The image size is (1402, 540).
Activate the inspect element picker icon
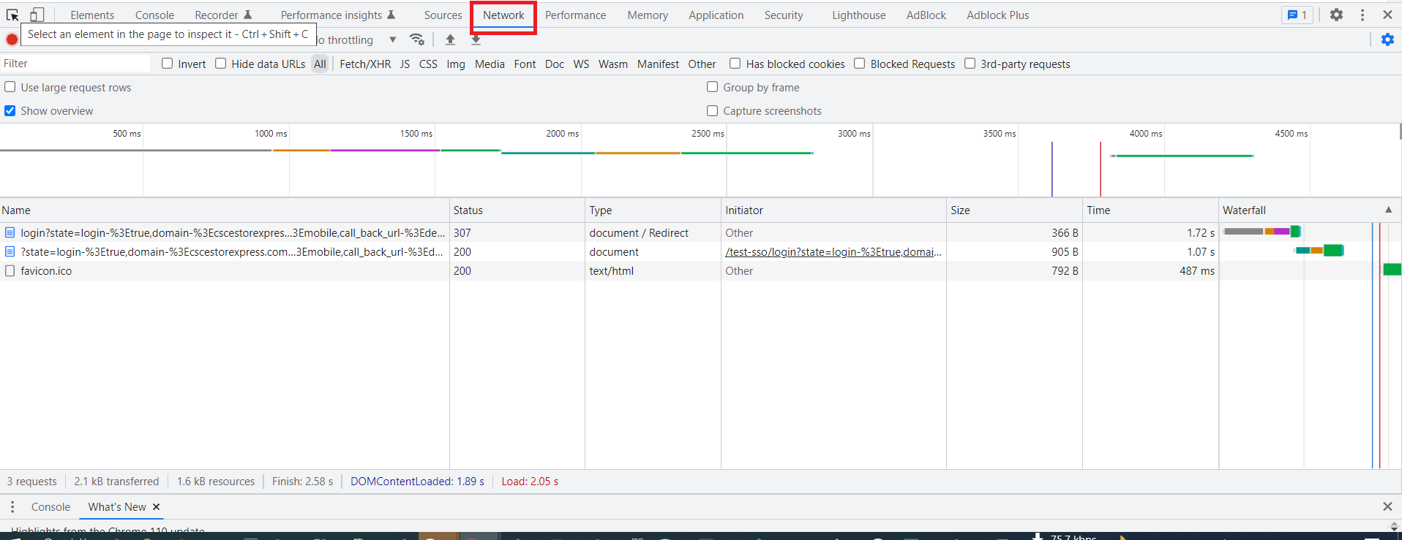coord(12,15)
